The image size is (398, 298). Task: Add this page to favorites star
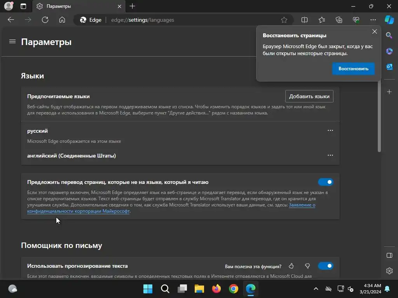coord(284,20)
